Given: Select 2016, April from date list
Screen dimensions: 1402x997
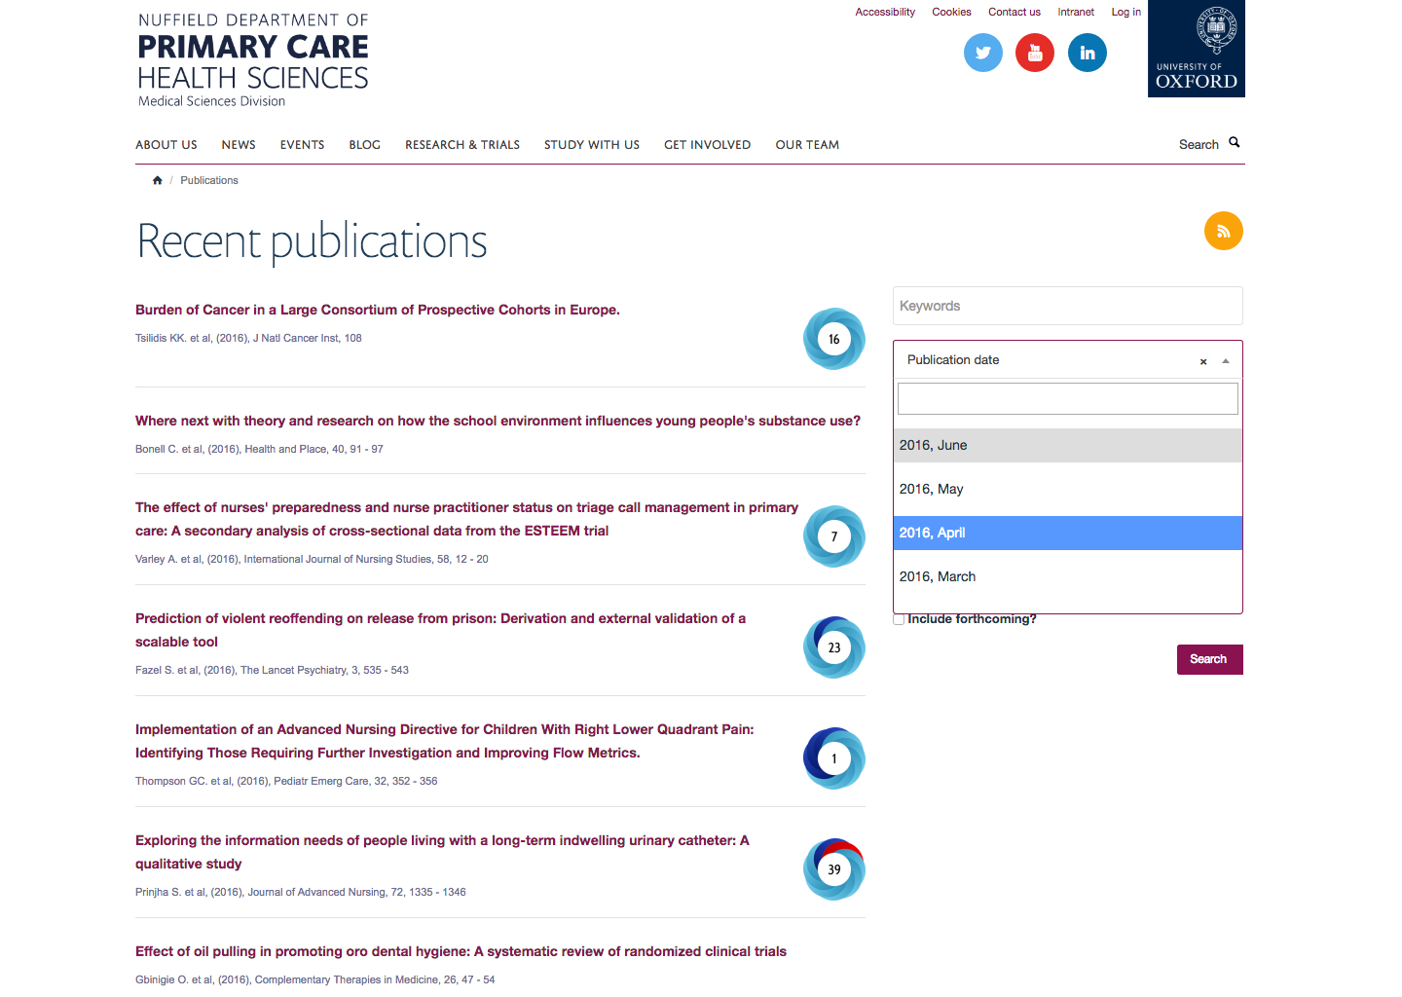Looking at the screenshot, I should 1067,533.
